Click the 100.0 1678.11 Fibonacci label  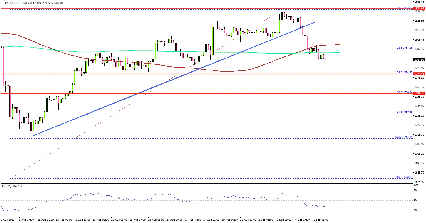(x=404, y=177)
